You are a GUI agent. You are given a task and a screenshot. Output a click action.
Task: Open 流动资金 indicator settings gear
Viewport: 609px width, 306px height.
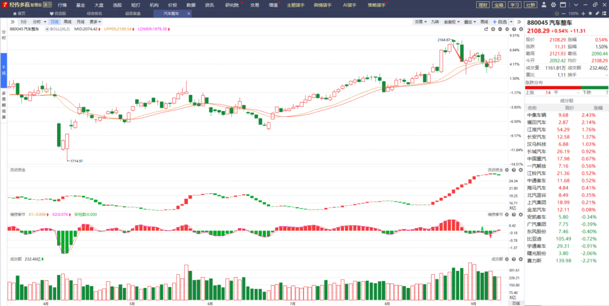coord(506,170)
